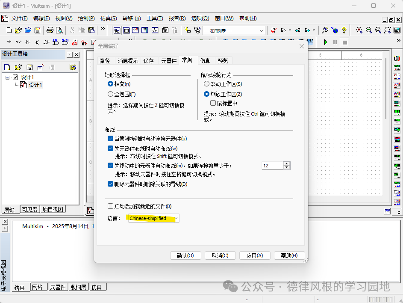Screen dimensions: 403x303
Task: Place a transistor component
Action: [x=37, y=42]
